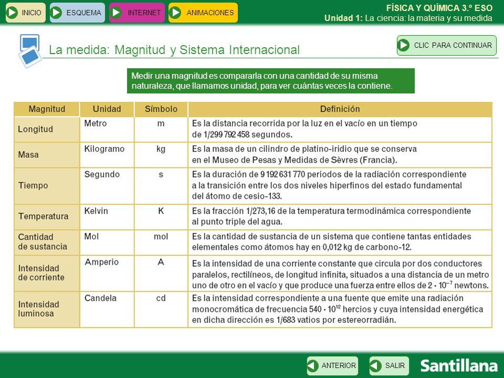The image size is (504, 378).
Task: Open the INICIO navigation tab
Action: point(26,13)
